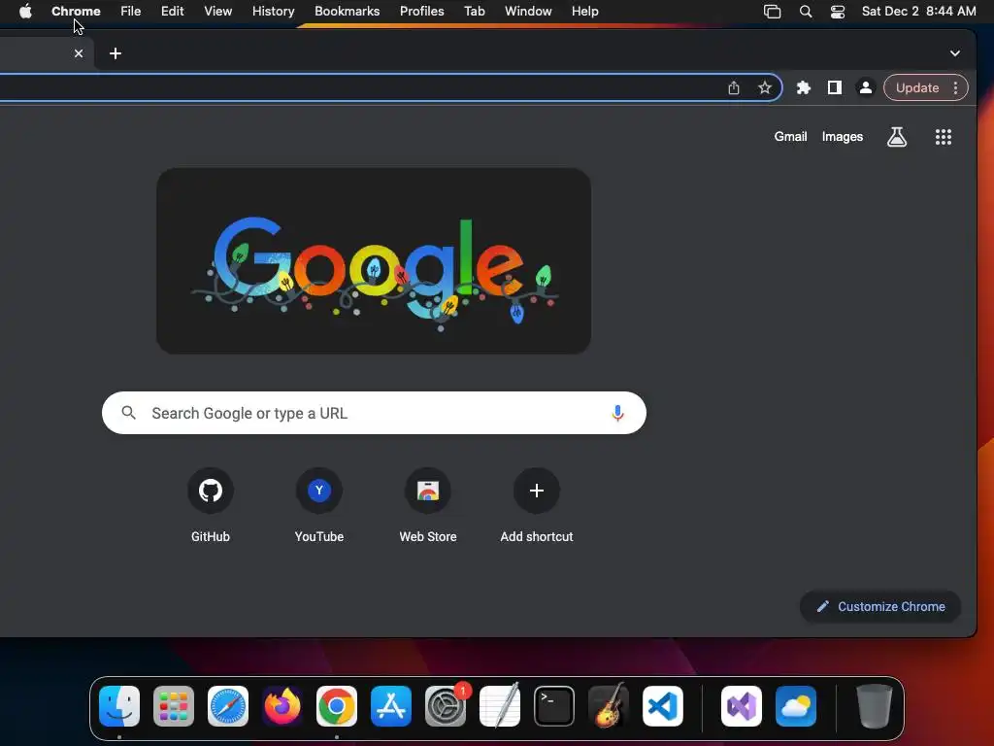Open Search Labs flask icon

896,136
